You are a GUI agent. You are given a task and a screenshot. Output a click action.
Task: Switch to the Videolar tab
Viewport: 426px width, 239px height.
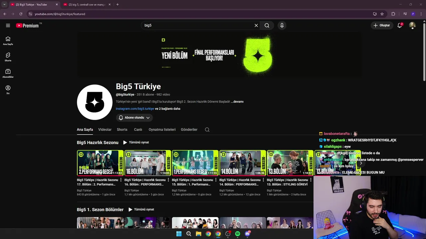105,129
